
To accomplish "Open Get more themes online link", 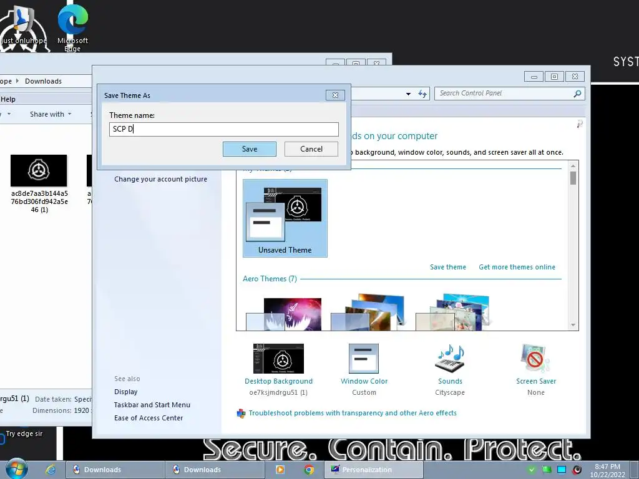I will [517, 267].
